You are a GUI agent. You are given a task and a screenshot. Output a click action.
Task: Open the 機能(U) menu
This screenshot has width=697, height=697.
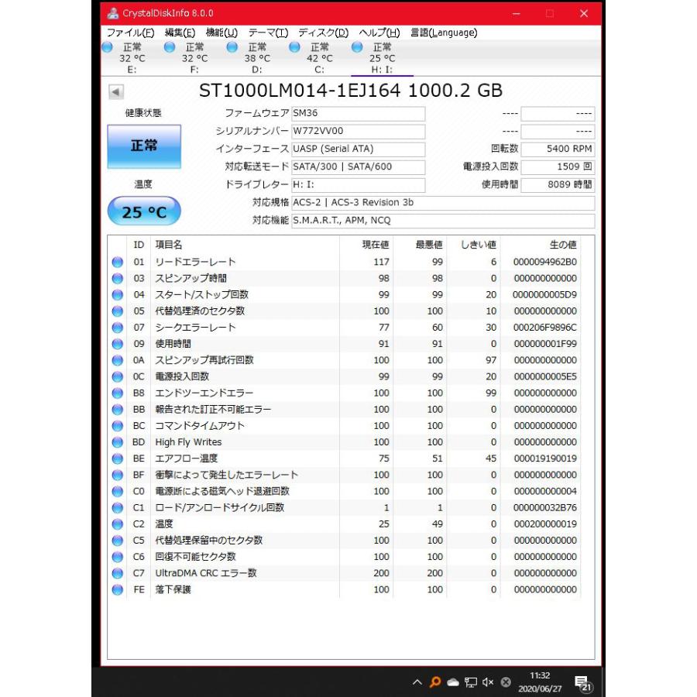click(221, 33)
